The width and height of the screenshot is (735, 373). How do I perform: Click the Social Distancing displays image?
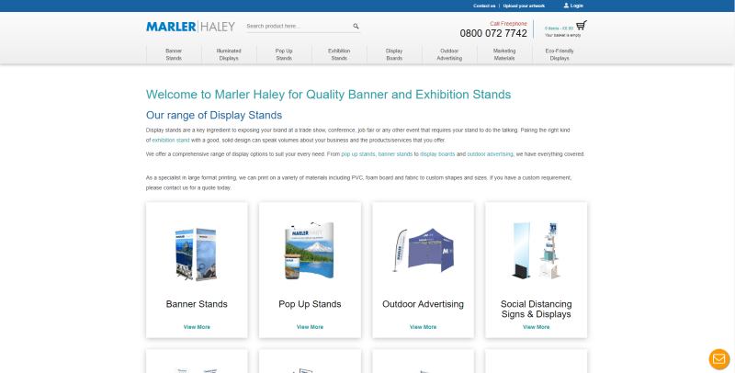536,251
